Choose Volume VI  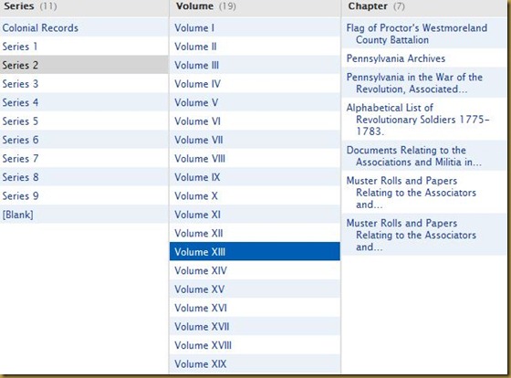255,121
